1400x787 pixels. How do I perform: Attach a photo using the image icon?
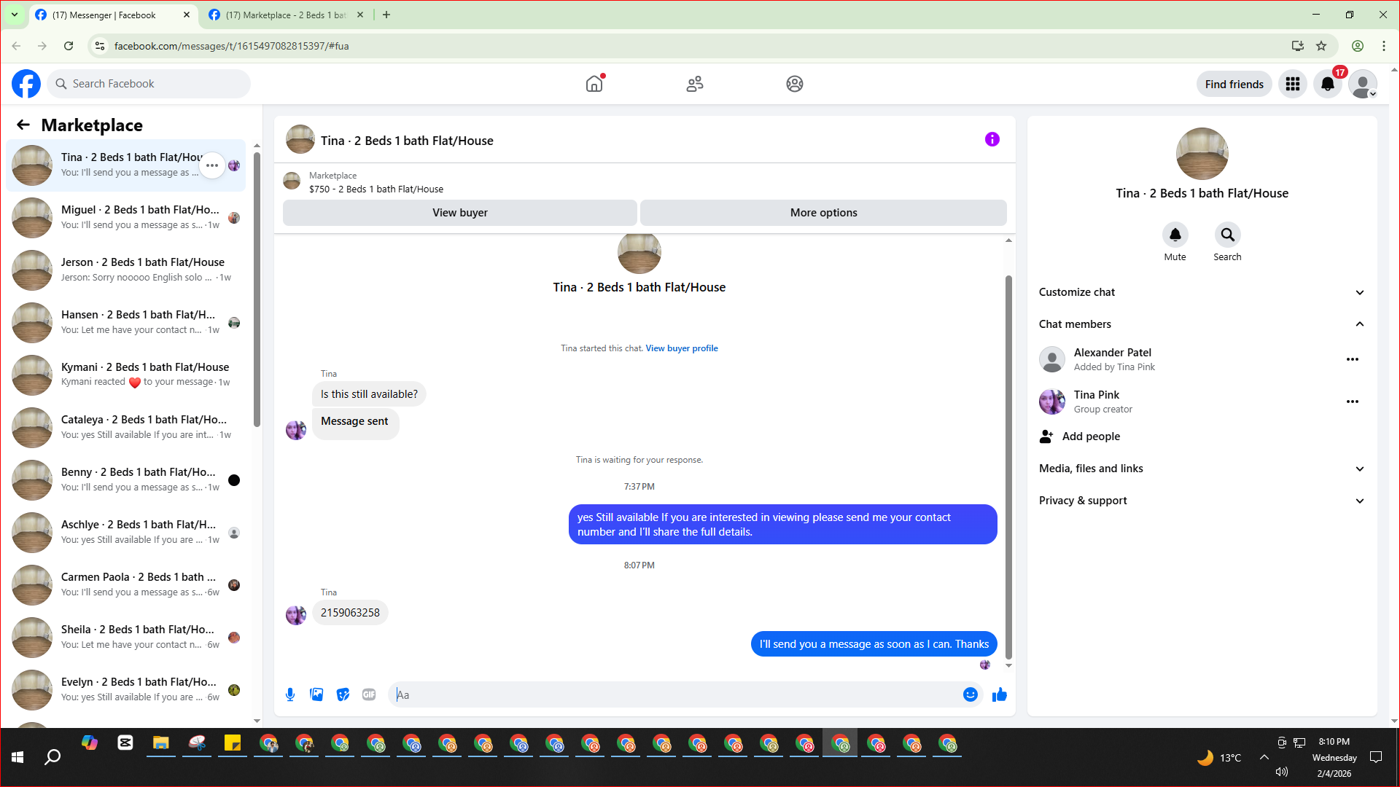[316, 694]
